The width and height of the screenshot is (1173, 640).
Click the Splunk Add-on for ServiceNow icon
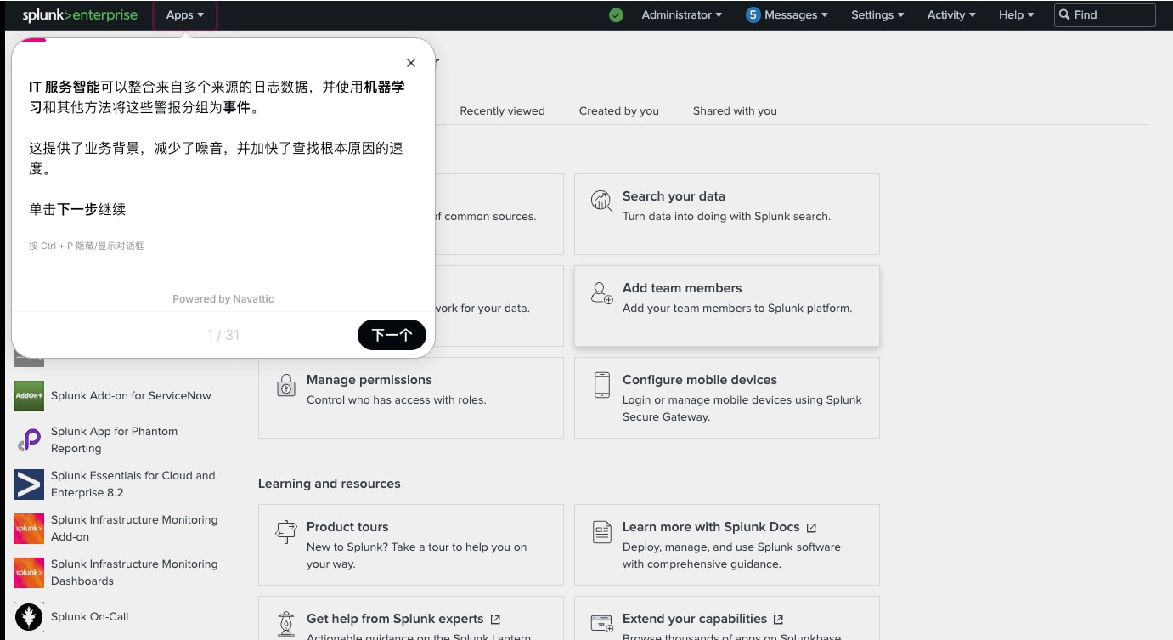click(29, 396)
